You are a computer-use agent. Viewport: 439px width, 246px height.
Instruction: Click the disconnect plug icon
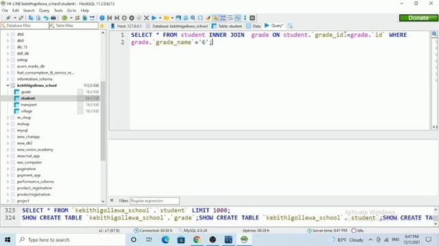point(21,18)
